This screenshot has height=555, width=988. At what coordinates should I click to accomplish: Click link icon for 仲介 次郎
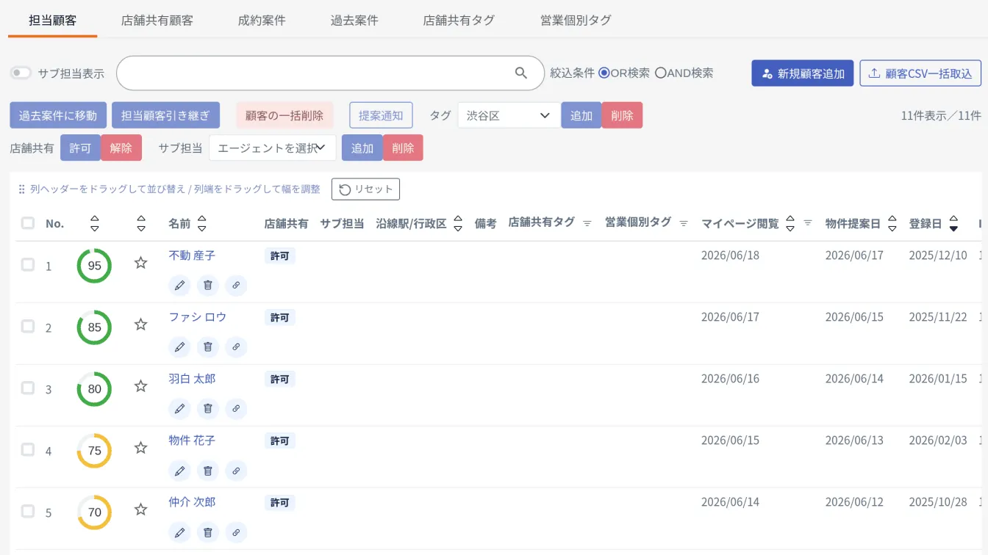[x=236, y=532]
